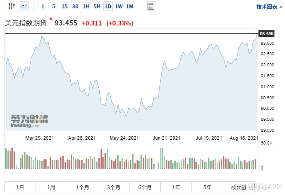Choose the 1W weekly interval
The height and width of the screenshot is (195, 285).
pos(119,7)
